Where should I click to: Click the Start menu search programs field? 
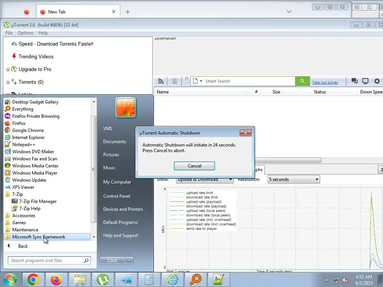49,260
